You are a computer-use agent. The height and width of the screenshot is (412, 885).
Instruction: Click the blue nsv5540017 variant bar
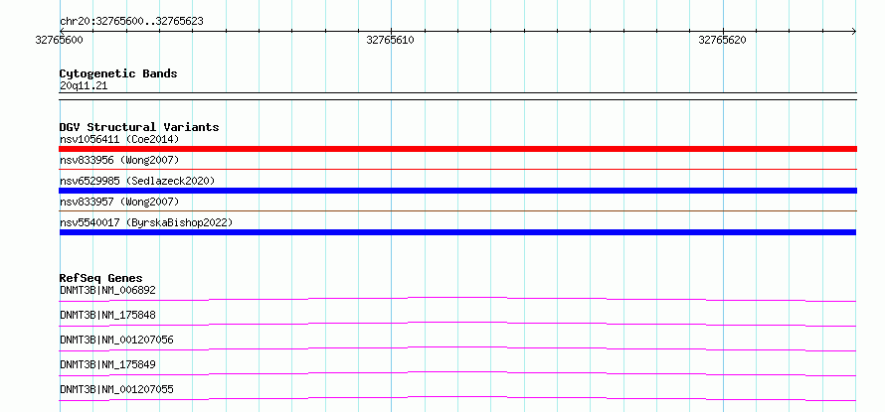[457, 232]
